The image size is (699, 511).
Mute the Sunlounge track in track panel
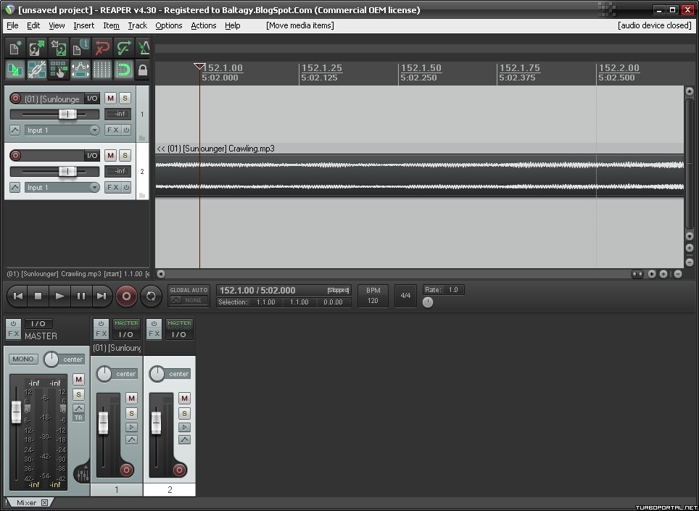pyautogui.click(x=110, y=98)
